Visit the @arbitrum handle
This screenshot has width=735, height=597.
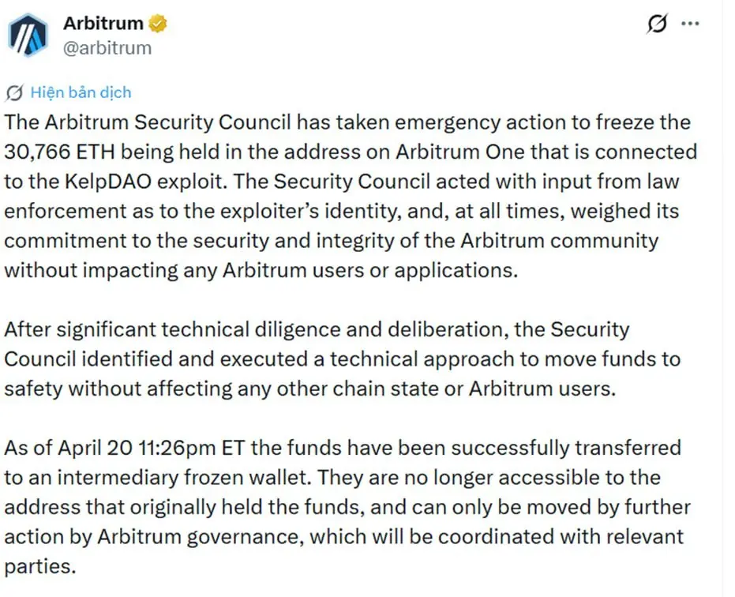point(107,48)
